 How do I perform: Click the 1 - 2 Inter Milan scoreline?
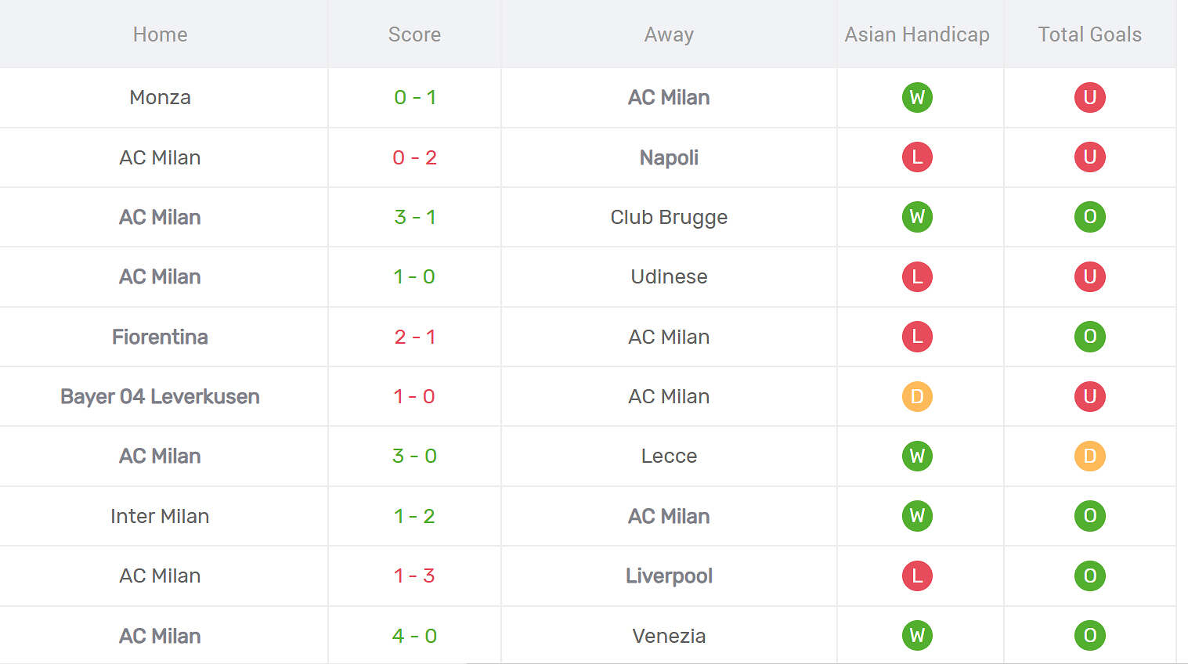click(x=414, y=516)
